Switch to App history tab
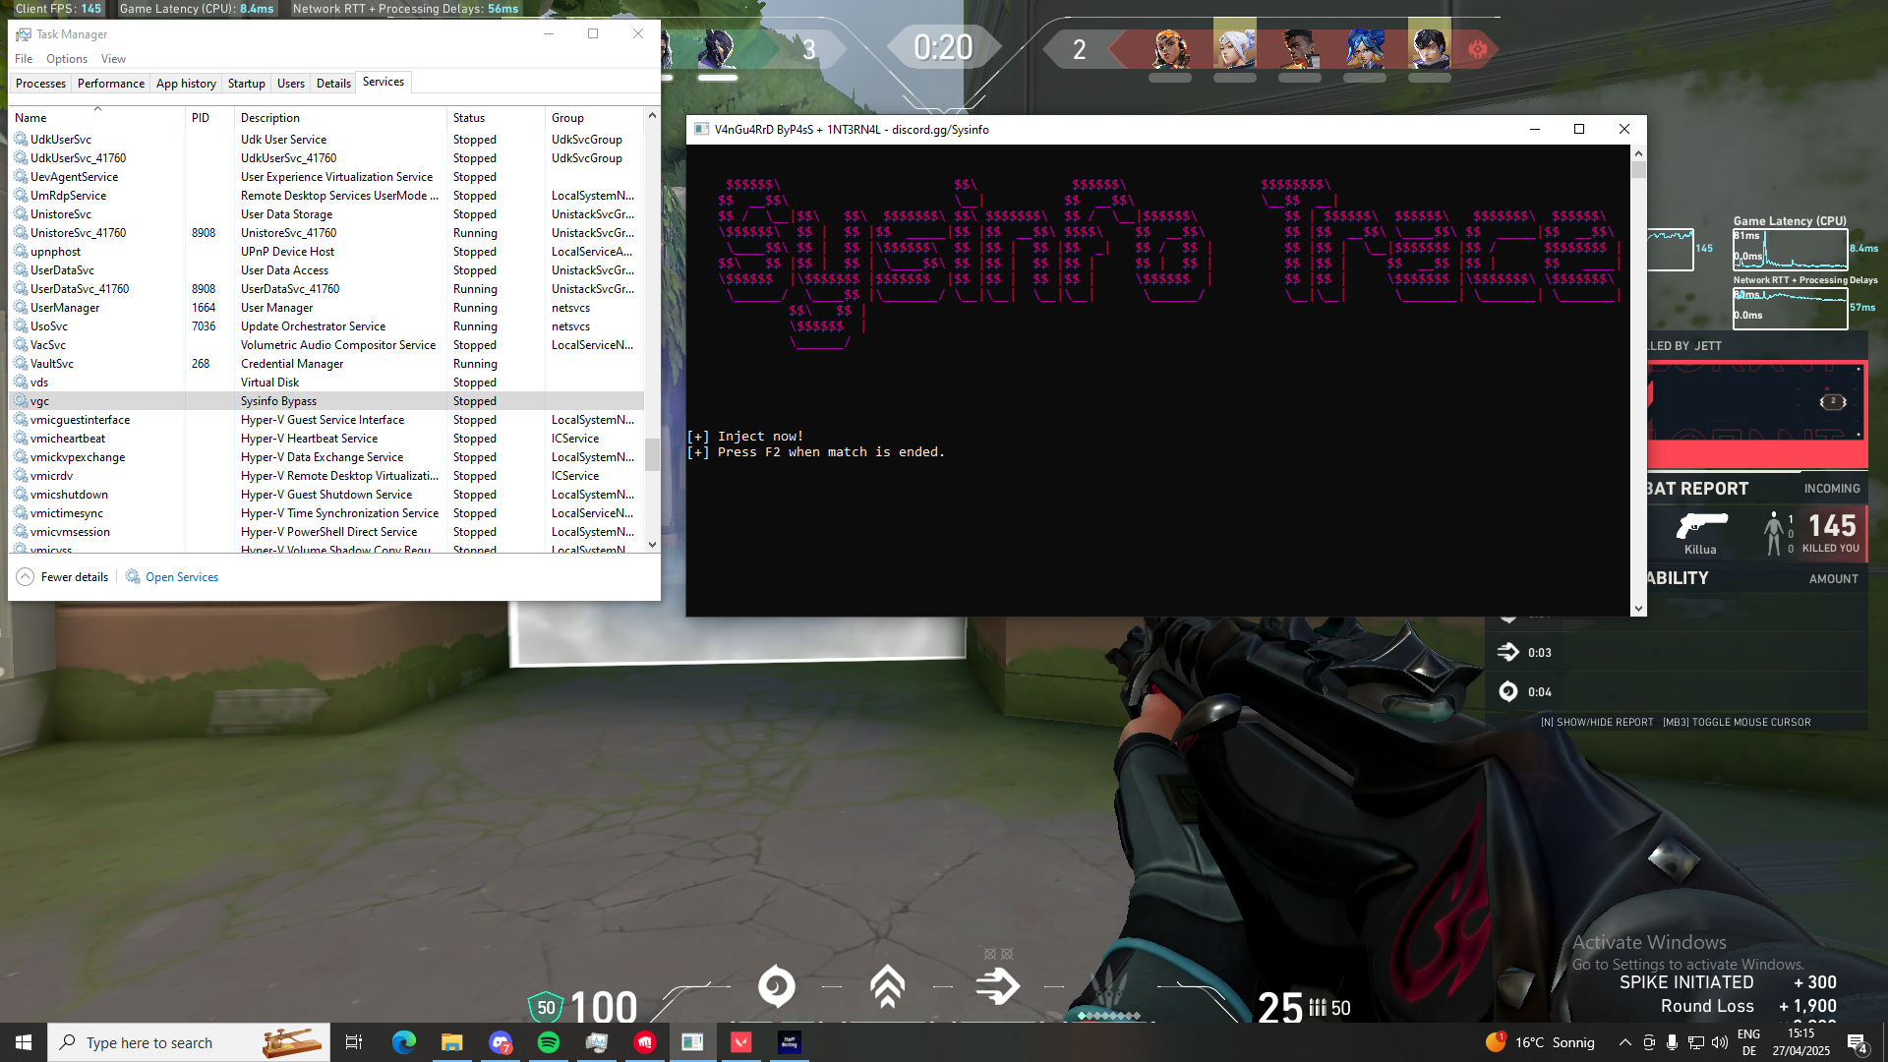Screen dimensions: 1888x1062 click(x=186, y=84)
